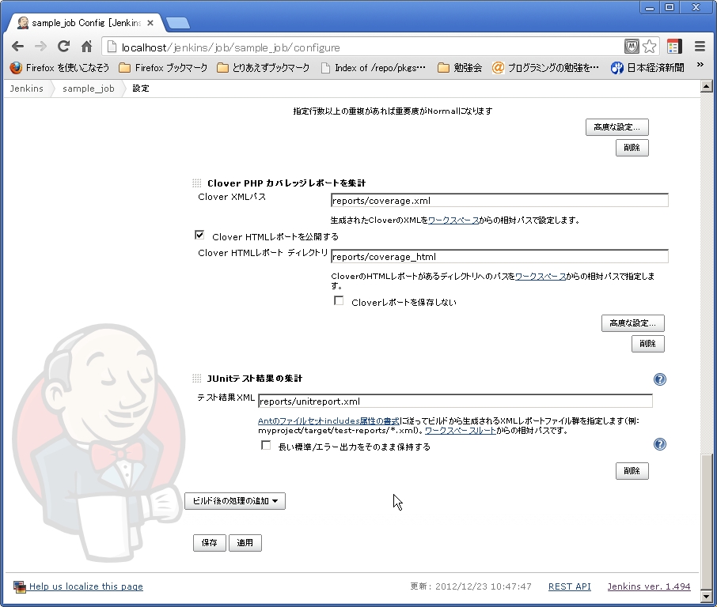Viewport: 717px width, 607px height.
Task: Go to Jenkins breadcrumb root
Action: point(27,89)
